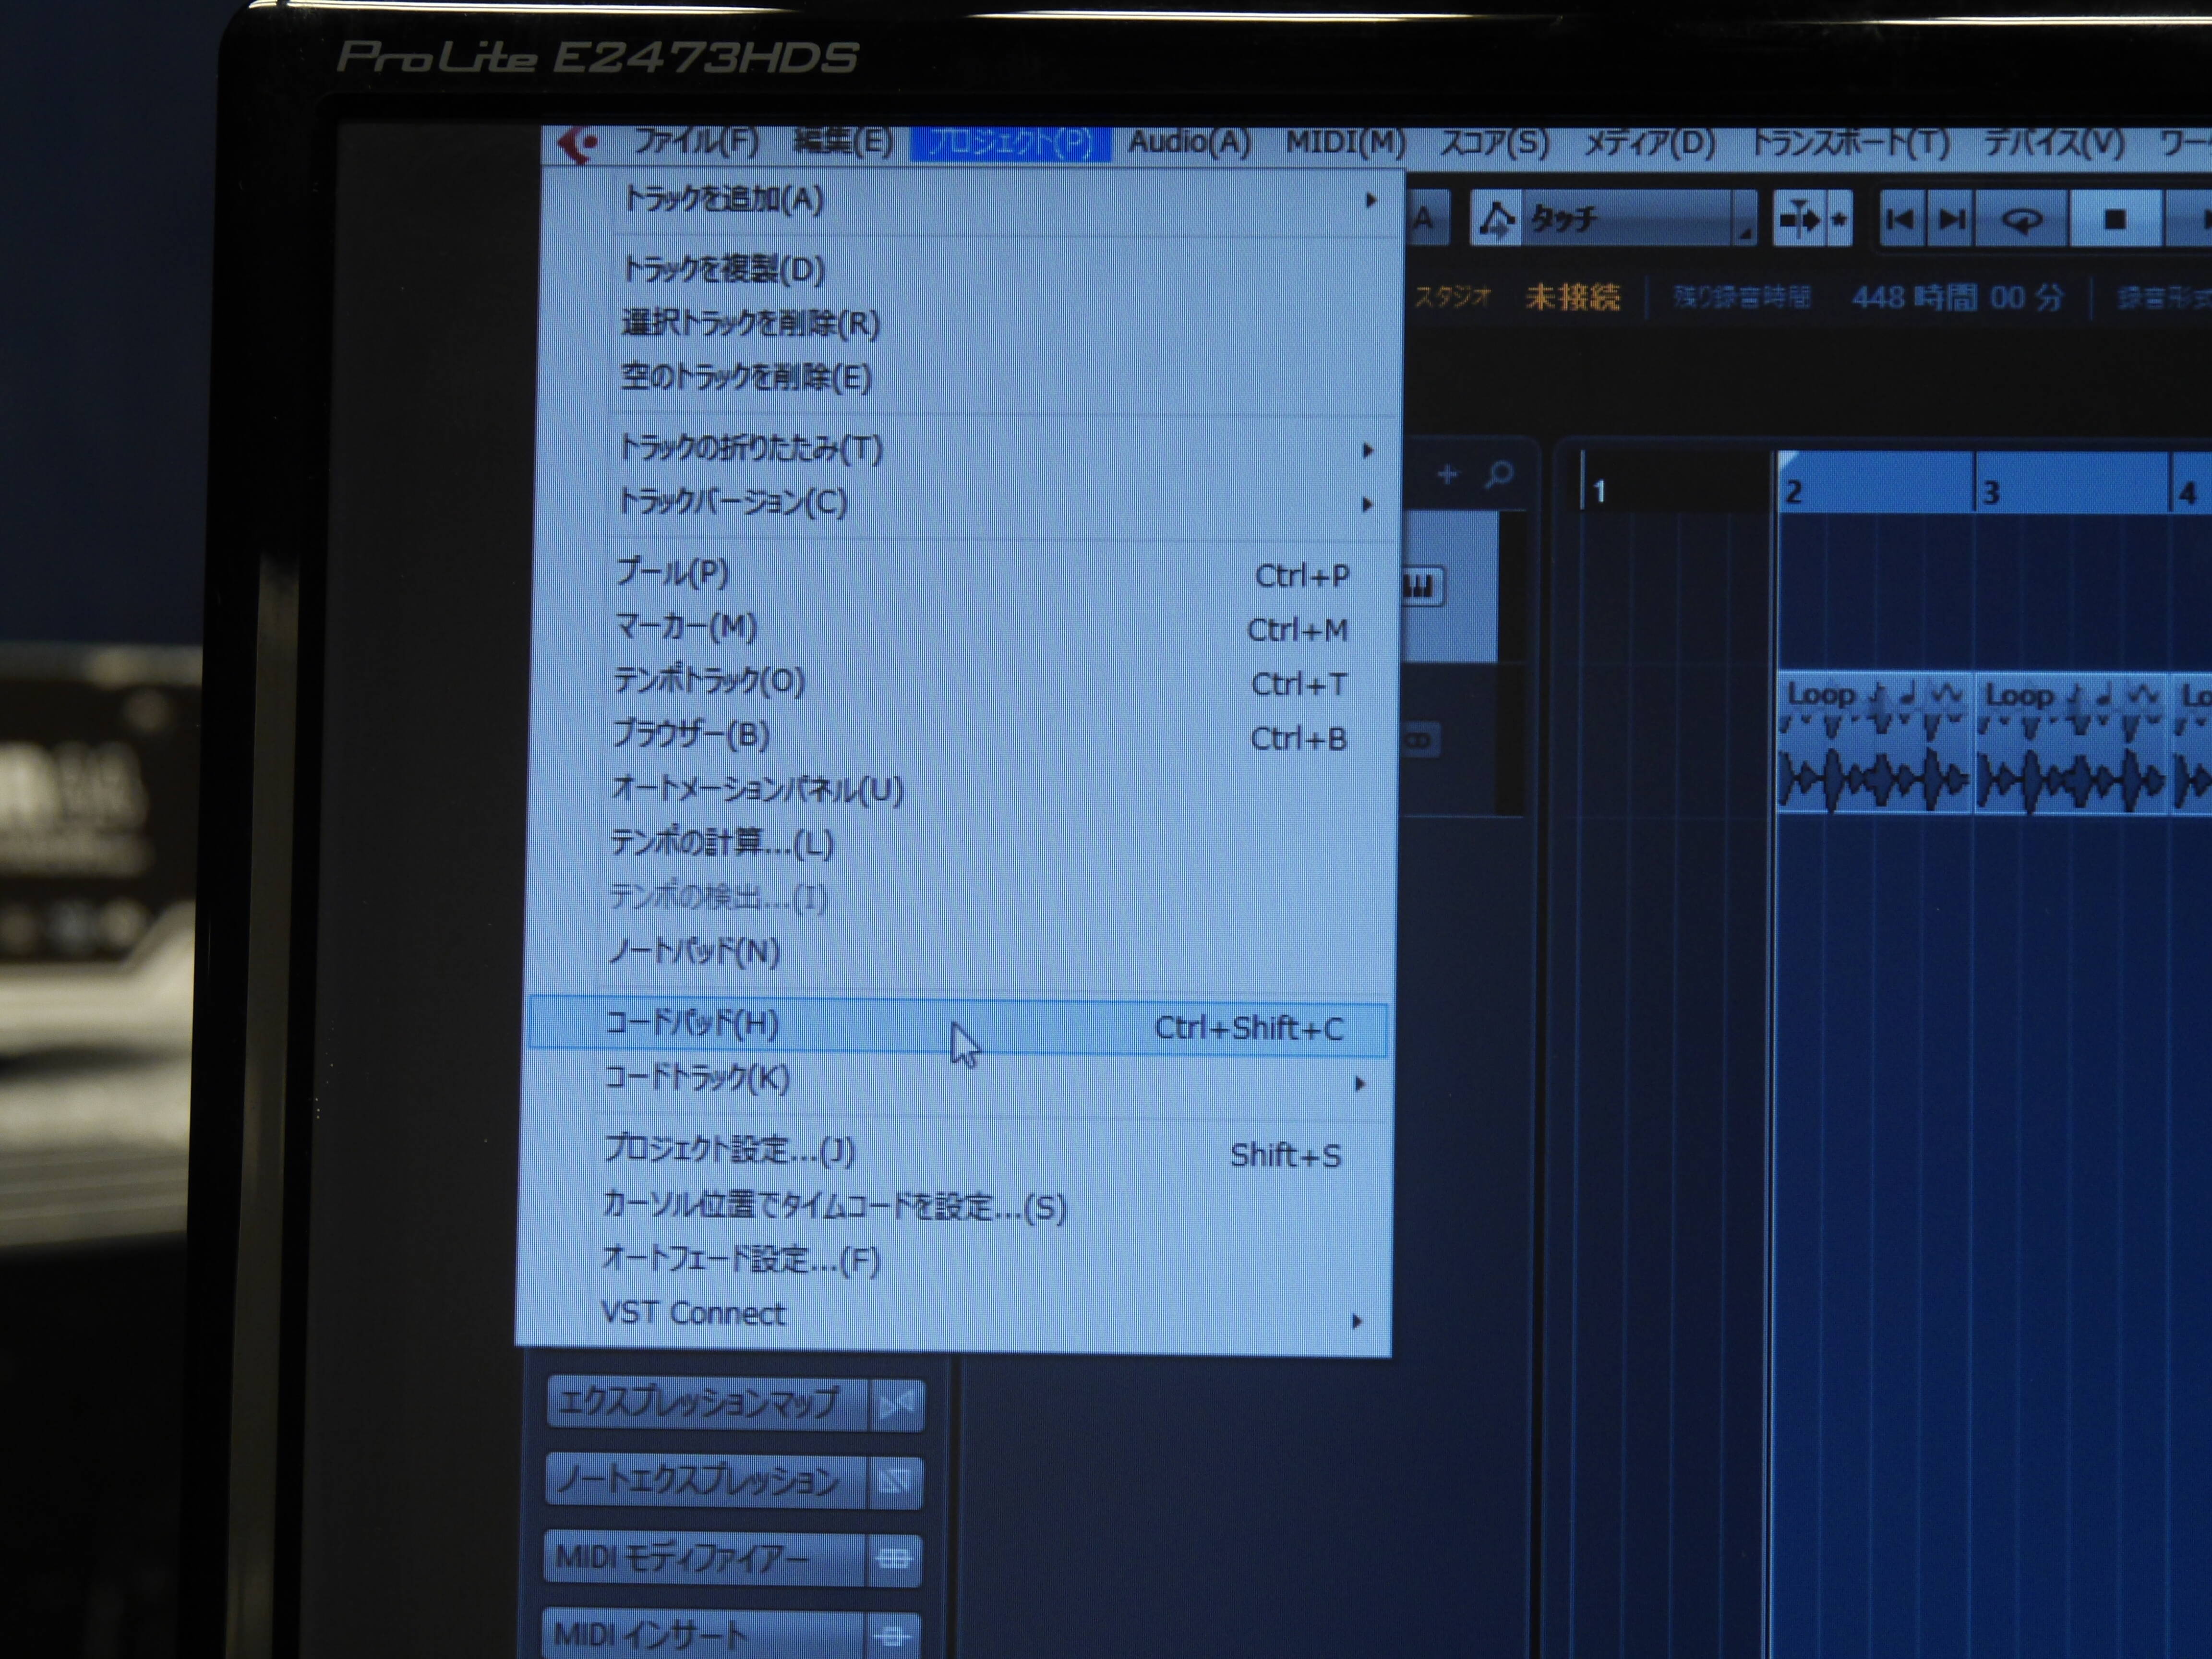Select the first Loop audio event
The width and height of the screenshot is (2212, 1659).
point(1874,744)
